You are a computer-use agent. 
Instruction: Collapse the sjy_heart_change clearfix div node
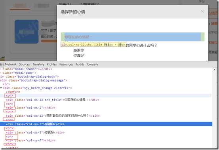point(1,88)
